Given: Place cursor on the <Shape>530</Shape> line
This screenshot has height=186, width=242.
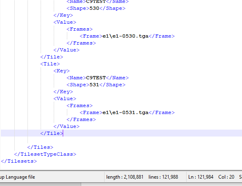Looking at the screenshot, I should click(96, 8).
